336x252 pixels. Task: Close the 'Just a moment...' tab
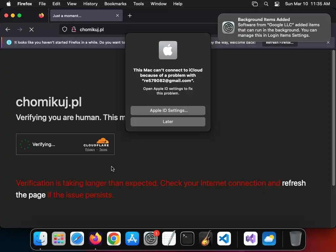[117, 15]
